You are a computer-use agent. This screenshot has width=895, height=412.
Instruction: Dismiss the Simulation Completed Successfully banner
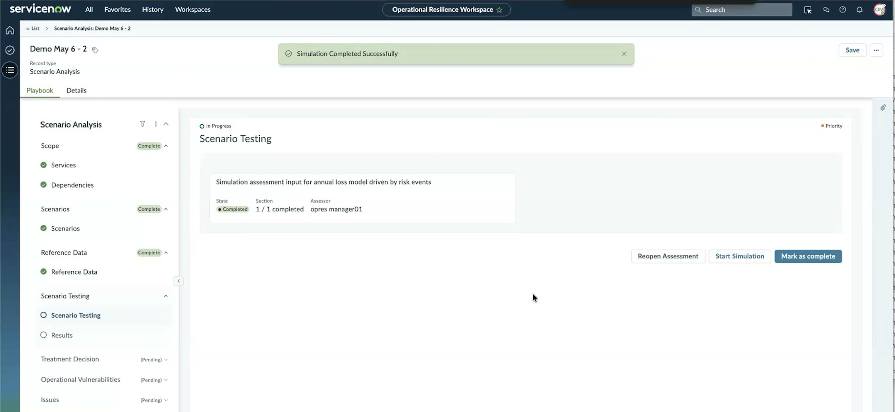click(x=624, y=54)
